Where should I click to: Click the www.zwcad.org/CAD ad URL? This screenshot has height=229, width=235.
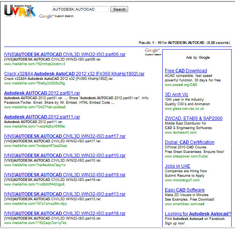tap(181, 85)
